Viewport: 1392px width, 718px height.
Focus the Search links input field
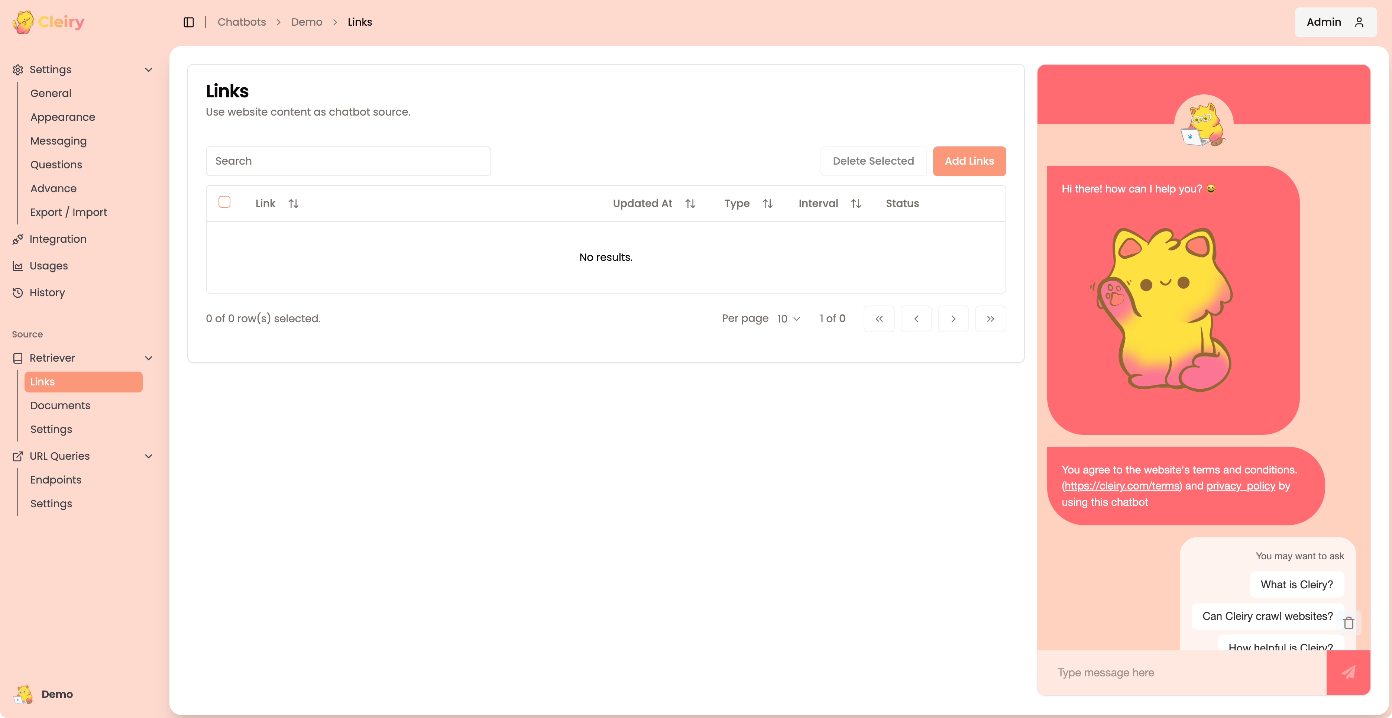(x=348, y=161)
